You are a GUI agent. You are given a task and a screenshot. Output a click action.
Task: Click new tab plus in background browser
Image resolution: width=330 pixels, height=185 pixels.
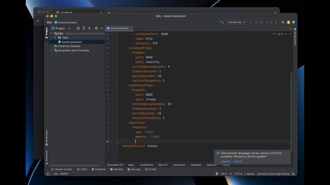pos(109,12)
